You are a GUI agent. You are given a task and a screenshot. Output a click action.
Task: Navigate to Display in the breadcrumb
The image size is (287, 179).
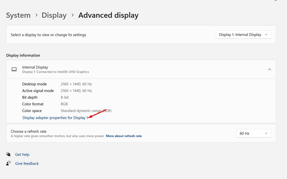(54, 15)
